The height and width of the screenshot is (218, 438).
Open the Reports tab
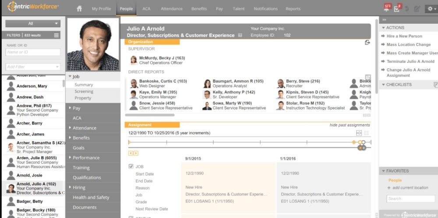293,8
